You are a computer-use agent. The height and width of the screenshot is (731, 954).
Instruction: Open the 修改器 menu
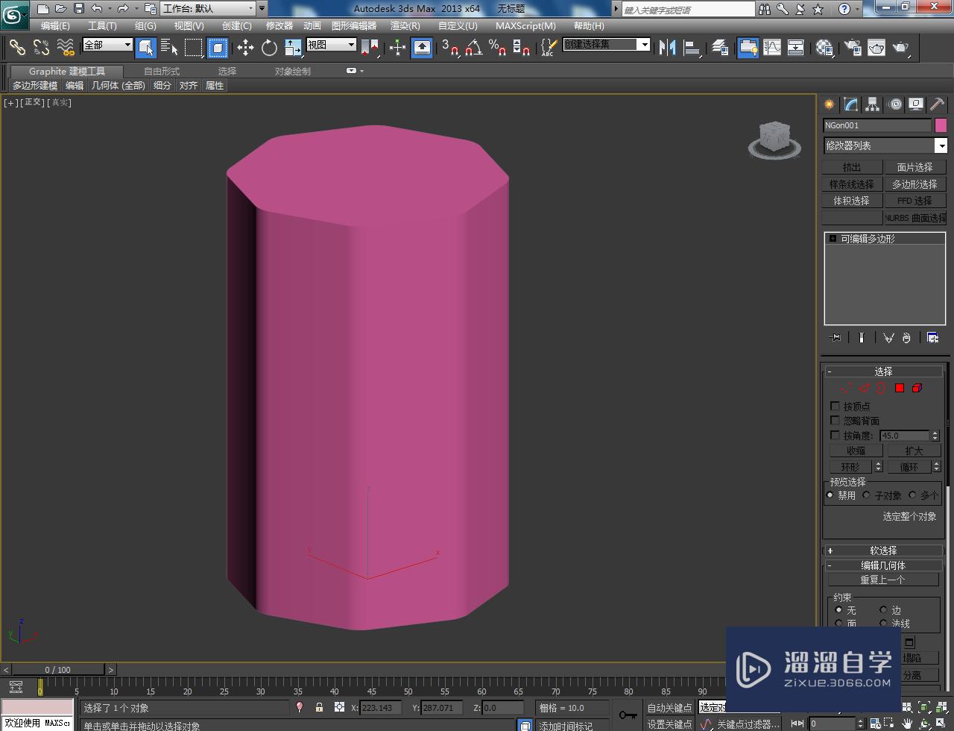click(x=279, y=26)
